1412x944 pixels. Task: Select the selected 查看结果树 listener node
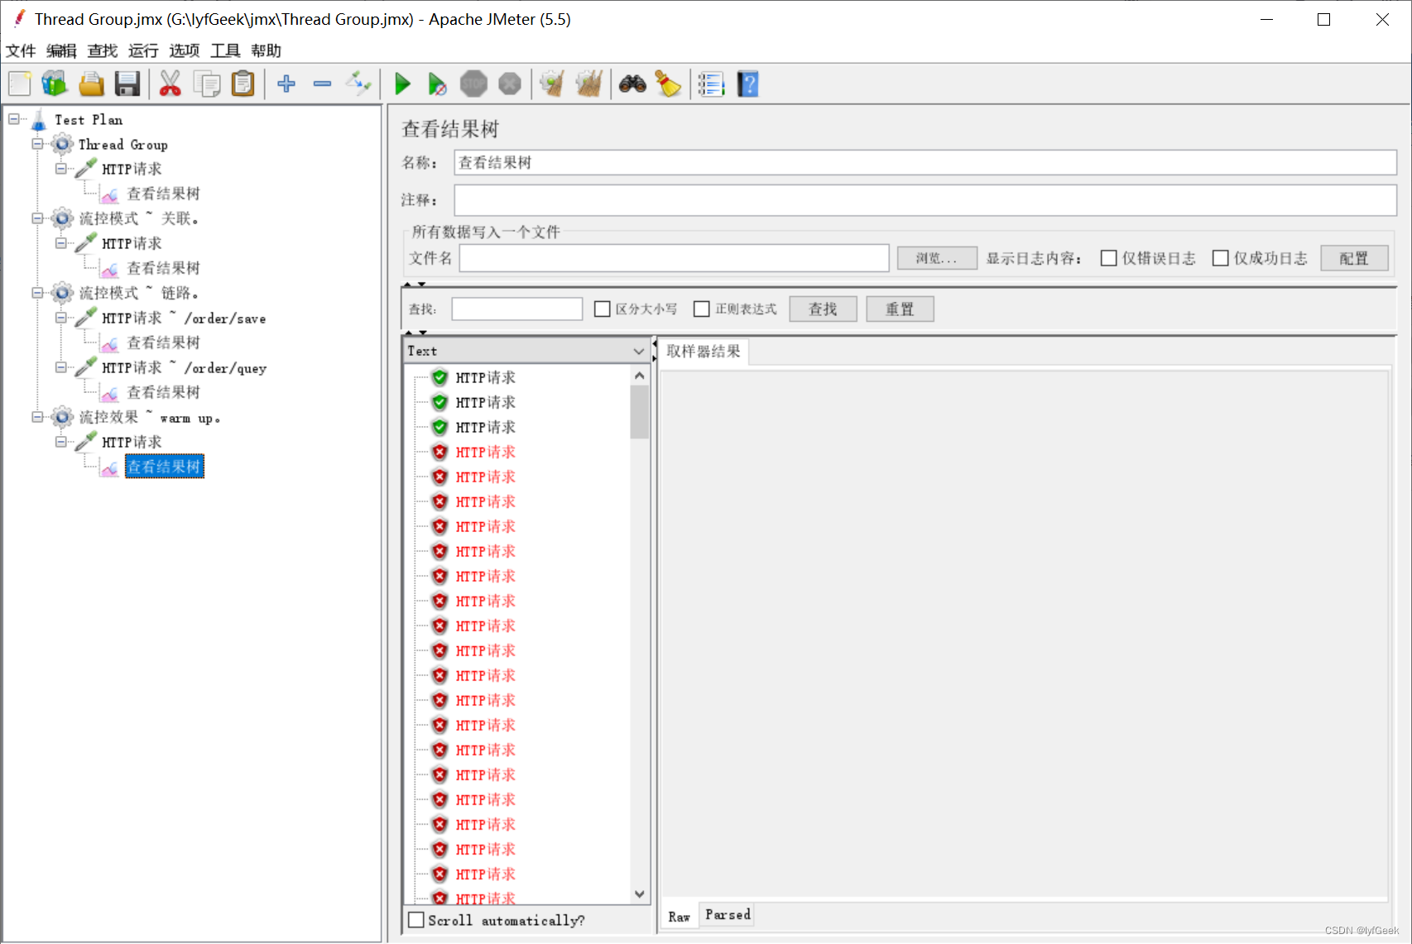(x=164, y=467)
